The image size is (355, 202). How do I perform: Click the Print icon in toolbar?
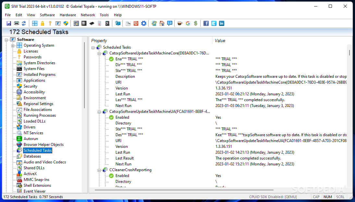(x=17, y=23)
